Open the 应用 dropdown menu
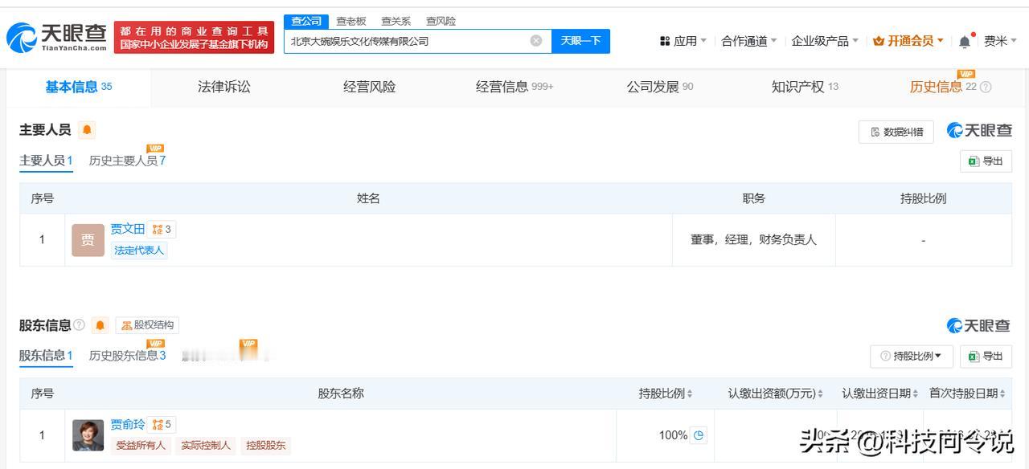This screenshot has height=469, width=1029. click(683, 41)
